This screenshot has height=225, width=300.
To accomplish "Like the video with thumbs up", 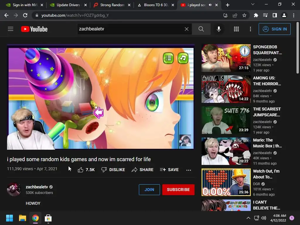I will [86, 170].
